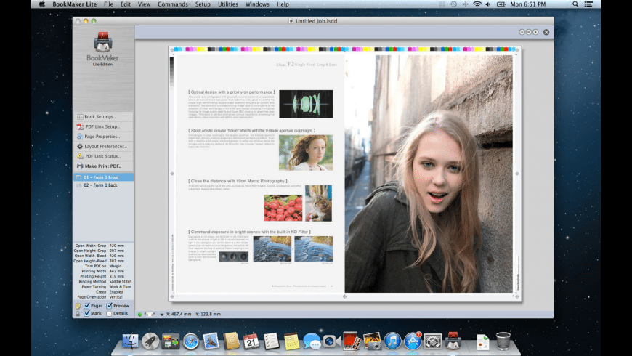632x356 pixels.
Task: Click the CMYK color bar atop the sheet
Action: 344,49
